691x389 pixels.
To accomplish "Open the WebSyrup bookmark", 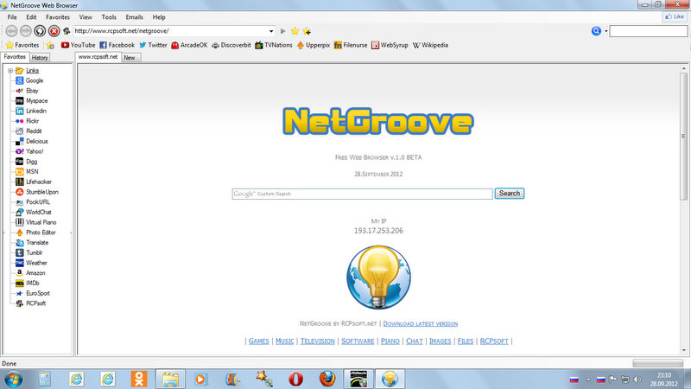I will 390,45.
